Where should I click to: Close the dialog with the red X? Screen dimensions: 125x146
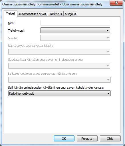[116, 3]
